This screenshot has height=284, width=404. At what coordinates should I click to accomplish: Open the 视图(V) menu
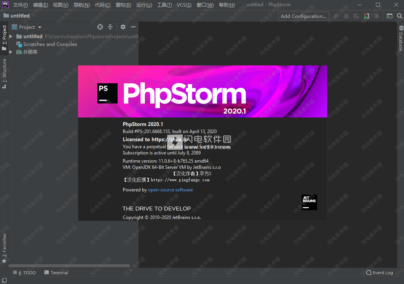tap(60, 5)
